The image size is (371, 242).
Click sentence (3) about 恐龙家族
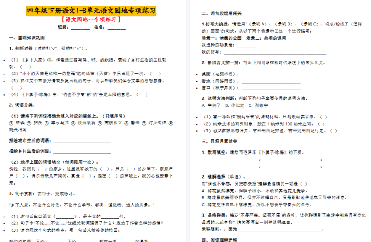tap(270, 130)
